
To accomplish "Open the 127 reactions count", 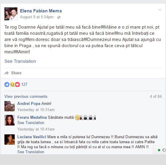I will coord(24,84).
